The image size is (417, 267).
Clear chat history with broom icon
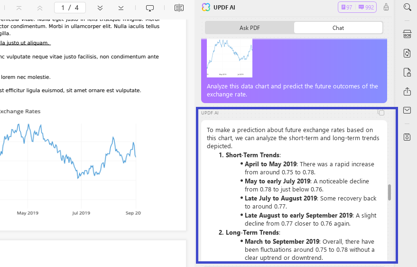pos(386,7)
